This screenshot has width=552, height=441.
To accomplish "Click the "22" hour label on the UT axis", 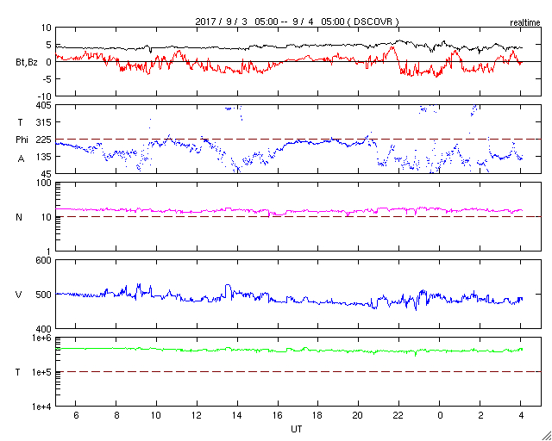I will click(x=398, y=416).
